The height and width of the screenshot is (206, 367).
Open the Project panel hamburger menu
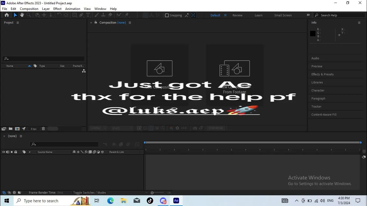(x=18, y=23)
